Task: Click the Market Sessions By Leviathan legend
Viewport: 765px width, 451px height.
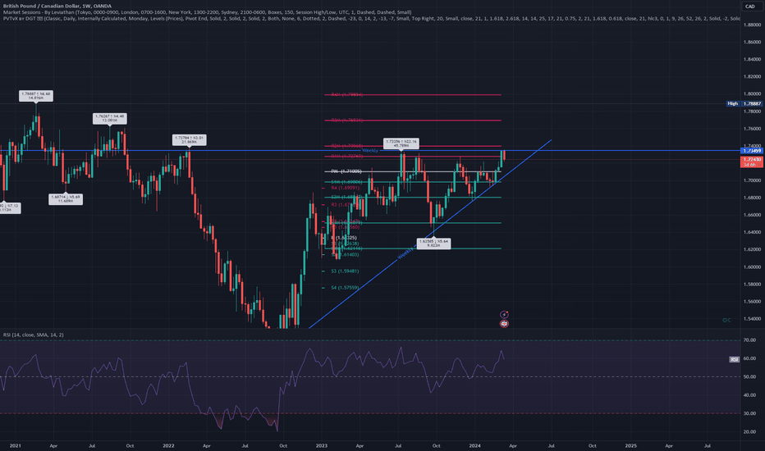Action: click(207, 12)
